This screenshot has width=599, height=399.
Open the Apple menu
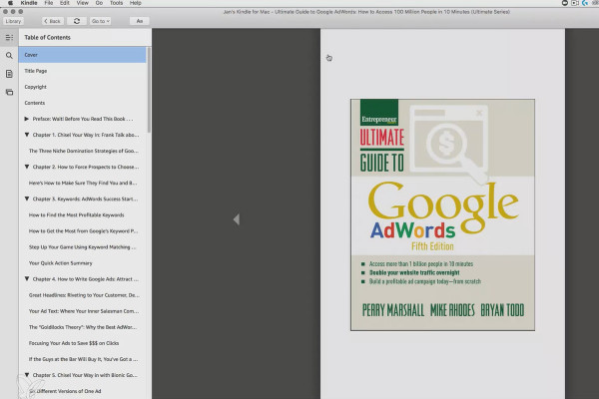pyautogui.click(x=10, y=3)
